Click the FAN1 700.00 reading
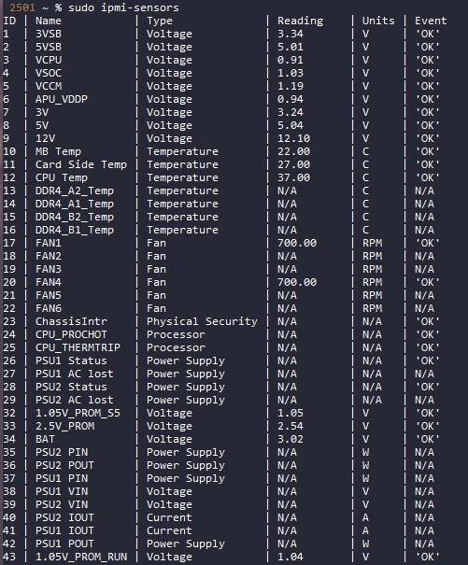This screenshot has height=565, width=468. 297,243
